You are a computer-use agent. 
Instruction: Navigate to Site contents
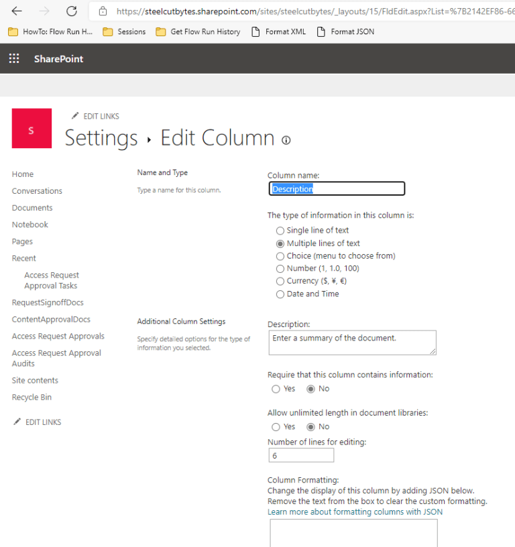(x=35, y=380)
